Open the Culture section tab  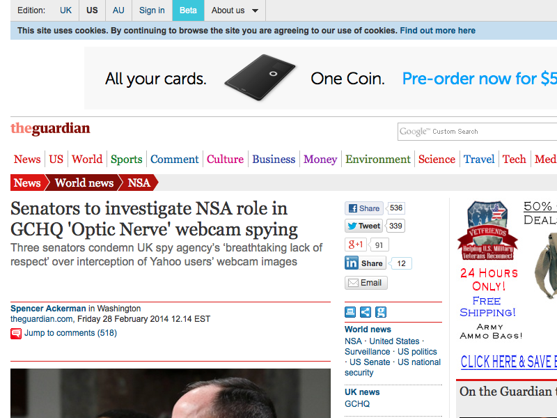pyautogui.click(x=225, y=160)
